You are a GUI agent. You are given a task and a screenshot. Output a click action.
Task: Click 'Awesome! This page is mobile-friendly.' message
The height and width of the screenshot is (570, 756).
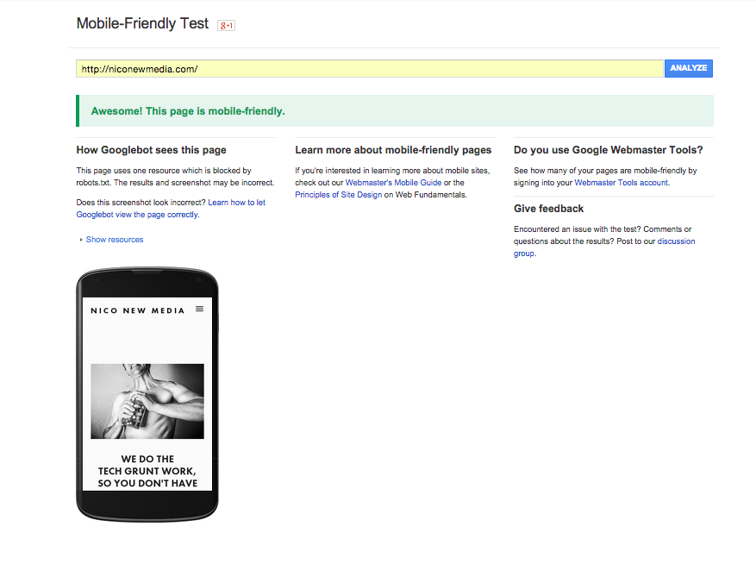click(188, 111)
